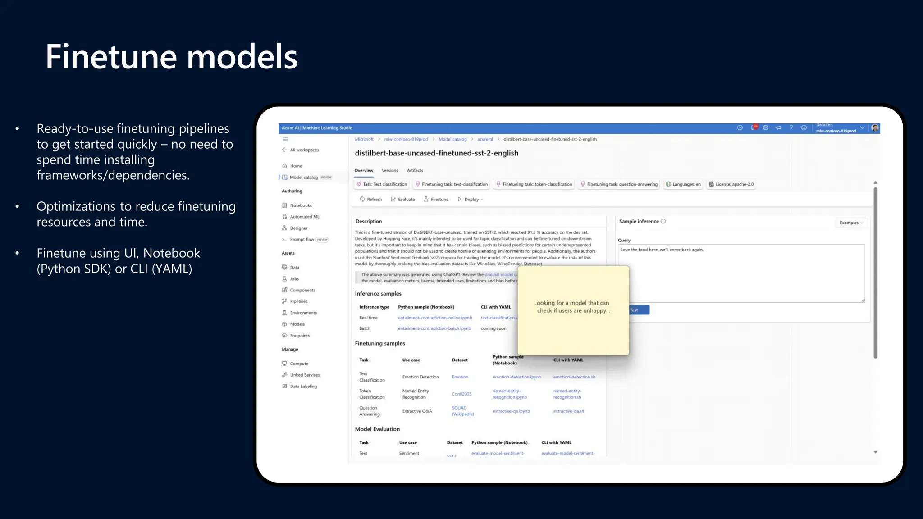Click the Refresh toolbar button
This screenshot has width=923, height=519.
click(370, 200)
